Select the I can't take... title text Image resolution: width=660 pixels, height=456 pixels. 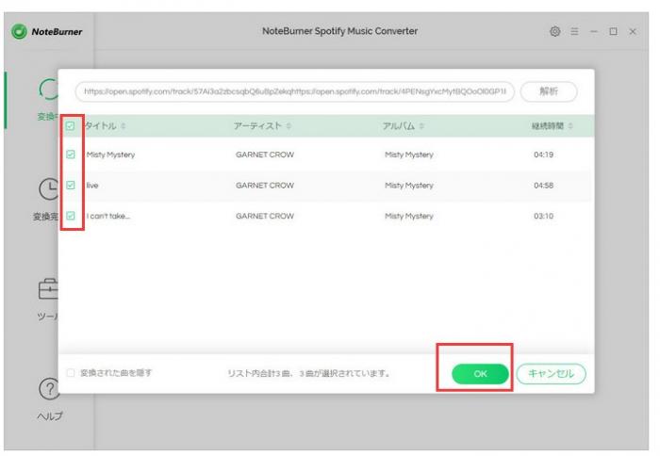pyautogui.click(x=108, y=216)
